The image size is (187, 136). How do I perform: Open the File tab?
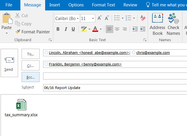[9, 5]
